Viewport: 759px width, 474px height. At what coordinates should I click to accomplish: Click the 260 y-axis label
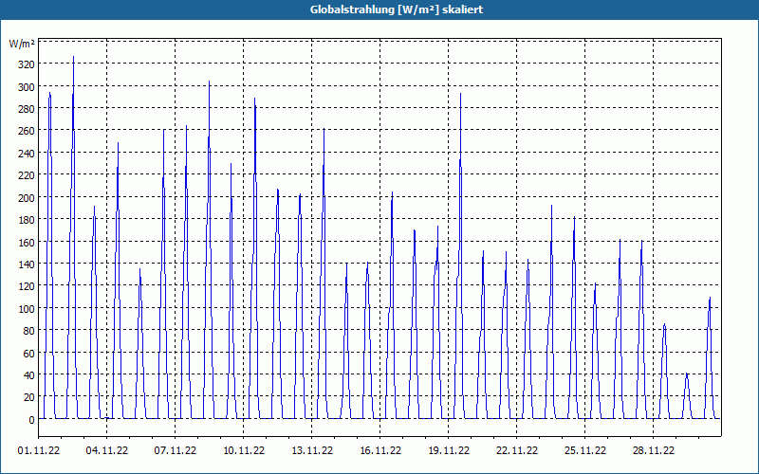26,131
